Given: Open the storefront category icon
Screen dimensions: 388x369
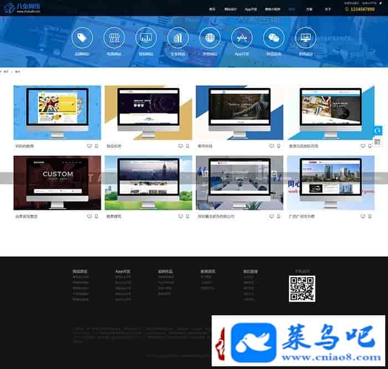Looking at the screenshot, I should (114, 38).
